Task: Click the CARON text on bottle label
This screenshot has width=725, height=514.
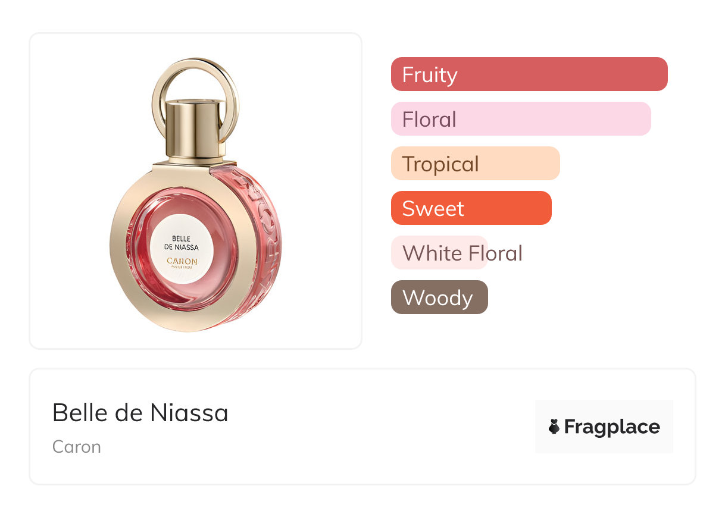Action: pos(182,261)
